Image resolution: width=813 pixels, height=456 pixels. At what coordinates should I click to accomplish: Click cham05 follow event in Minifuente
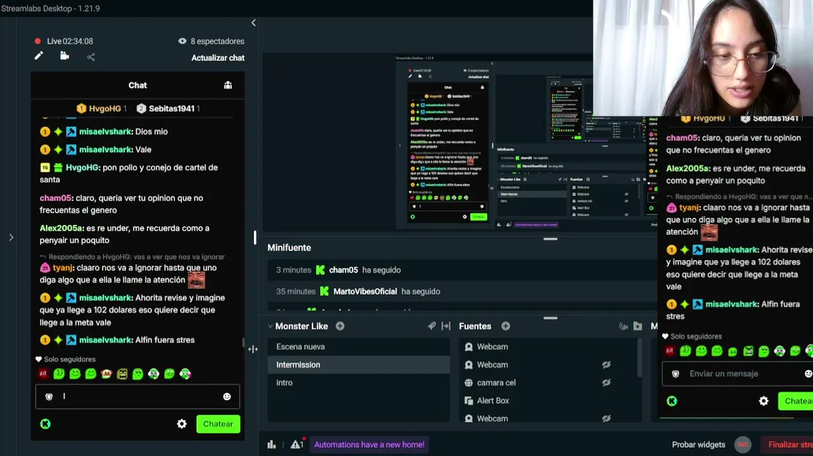pos(461,270)
